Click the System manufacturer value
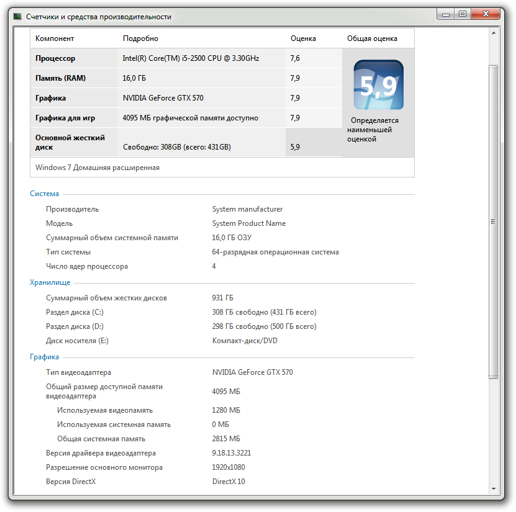516x512 pixels. coord(248,209)
